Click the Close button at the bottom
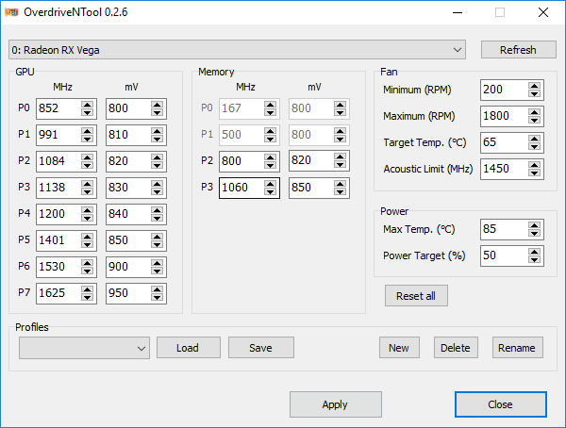This screenshot has height=428, width=566. point(501,404)
